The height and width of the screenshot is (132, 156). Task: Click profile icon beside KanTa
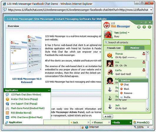click(x=144, y=70)
